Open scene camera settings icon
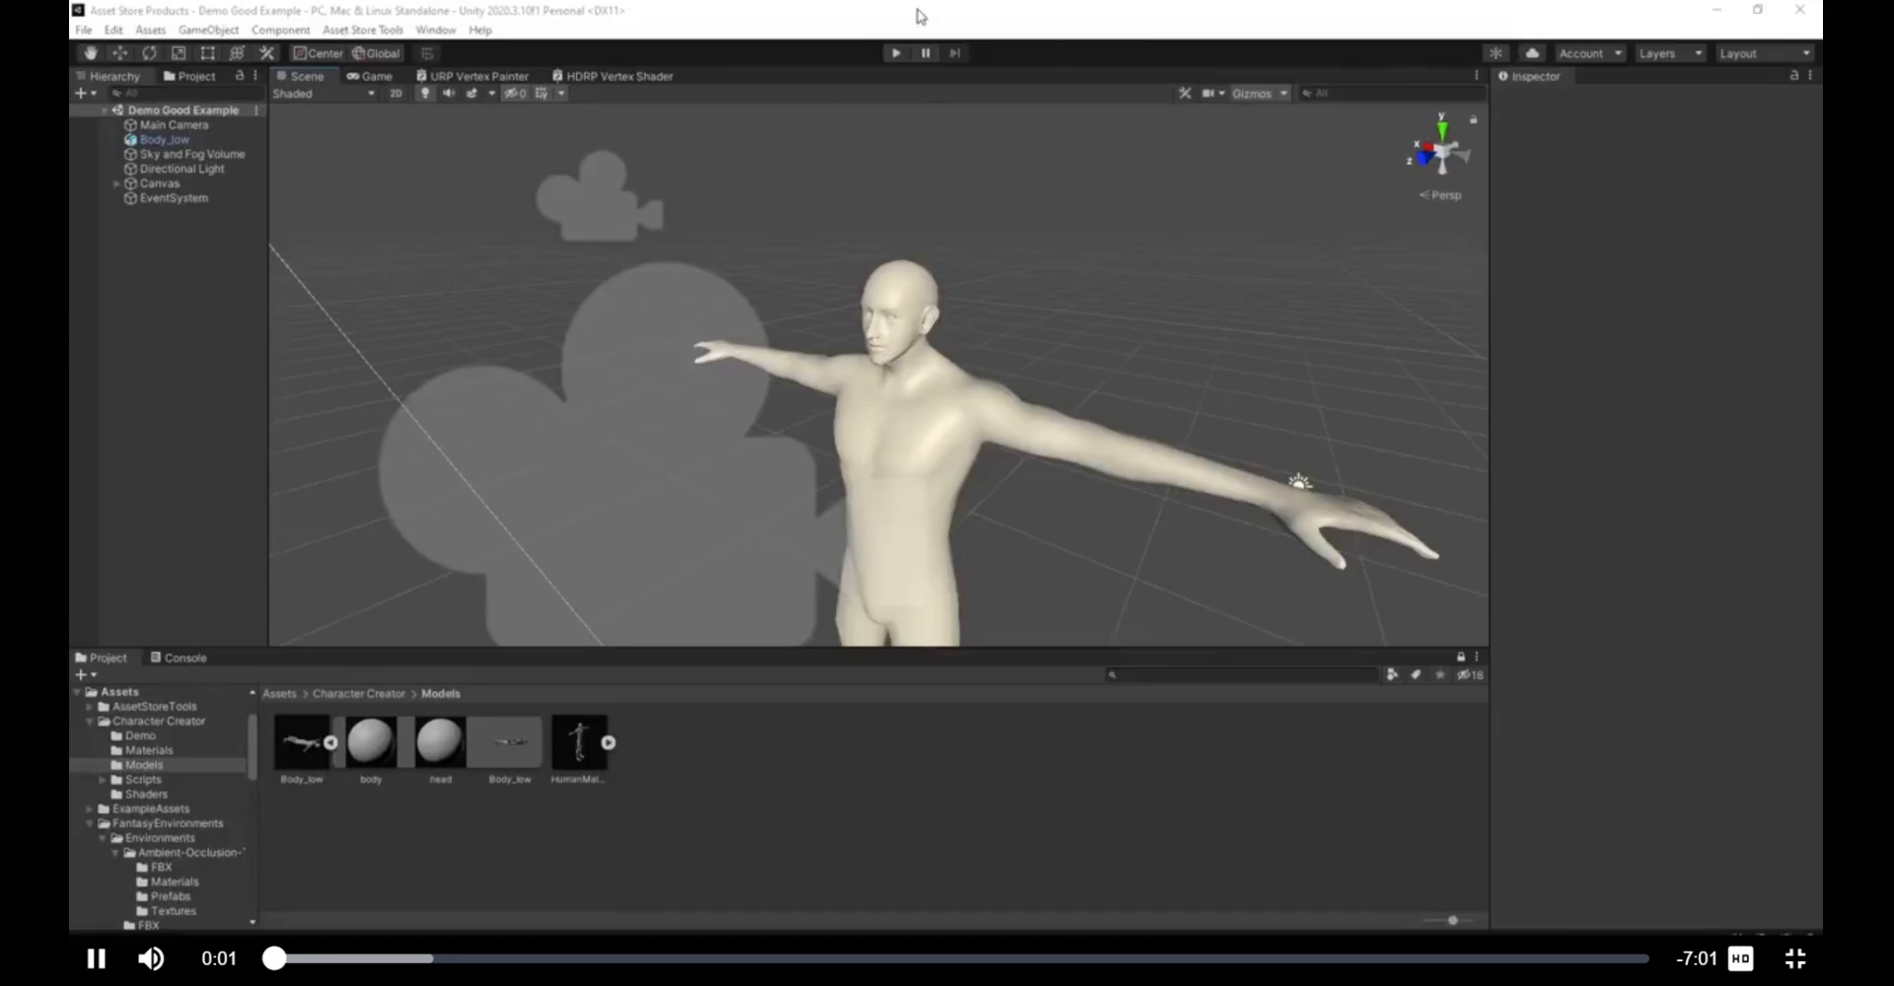 tap(1208, 94)
